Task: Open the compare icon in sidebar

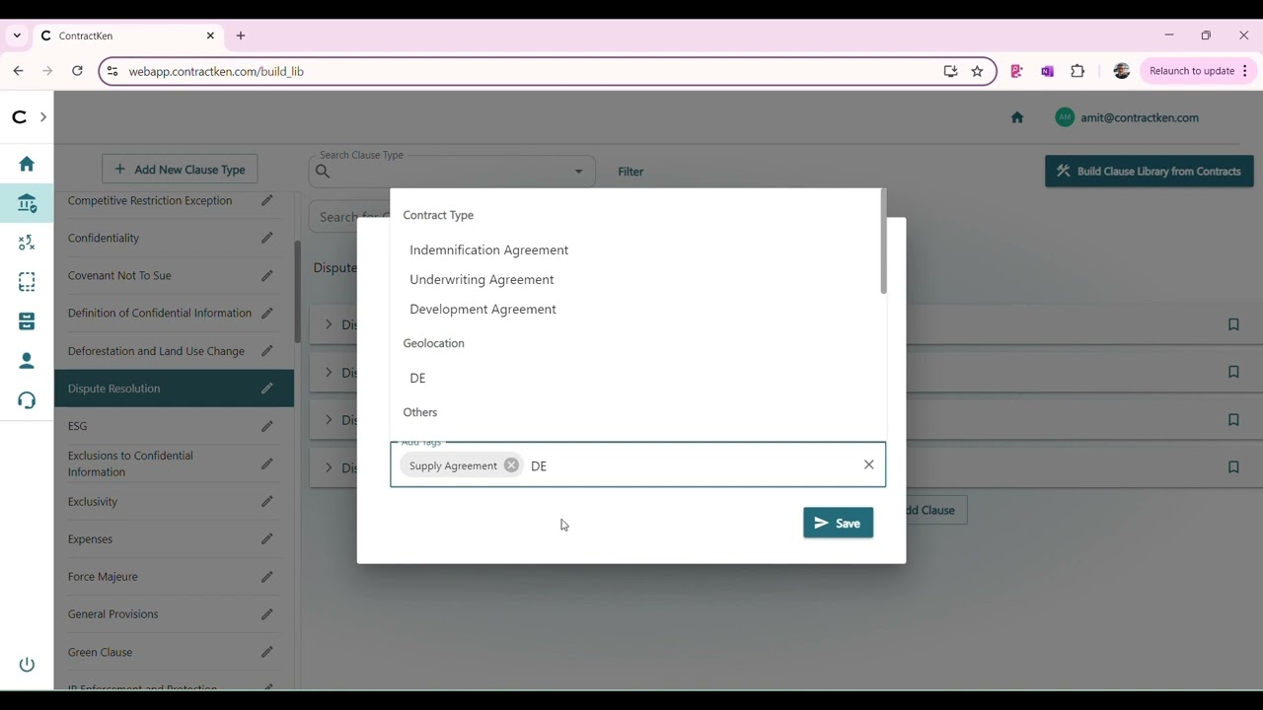Action: coord(27,243)
